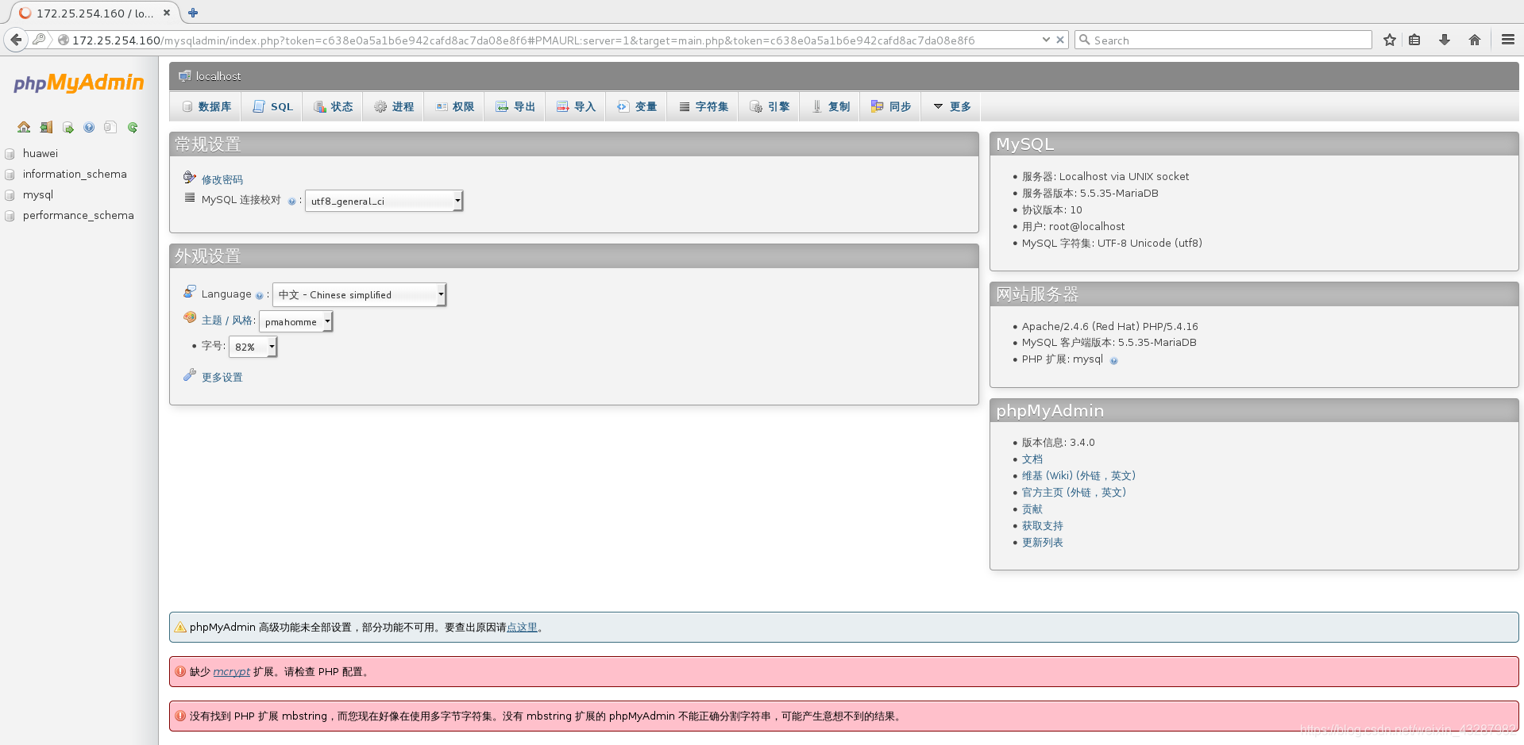The width and height of the screenshot is (1524, 745).
Task: Switch to the 状态 tab
Action: tap(333, 106)
